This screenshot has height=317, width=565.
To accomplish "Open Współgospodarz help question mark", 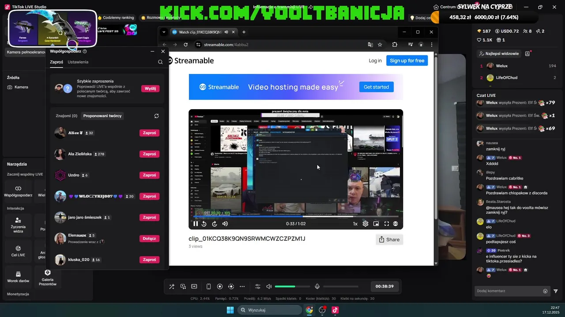I will pos(85,51).
